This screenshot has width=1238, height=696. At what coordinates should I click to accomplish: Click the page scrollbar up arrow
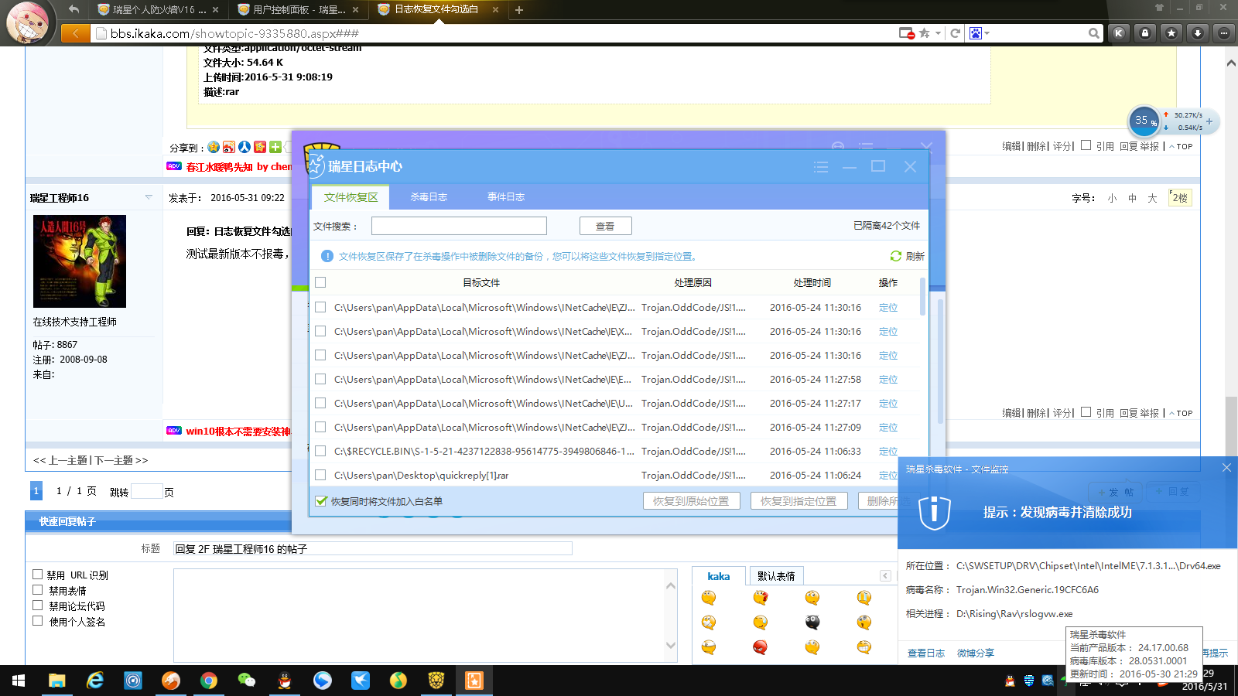pyautogui.click(x=1231, y=63)
